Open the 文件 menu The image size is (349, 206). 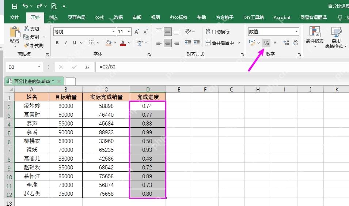pyautogui.click(x=15, y=18)
